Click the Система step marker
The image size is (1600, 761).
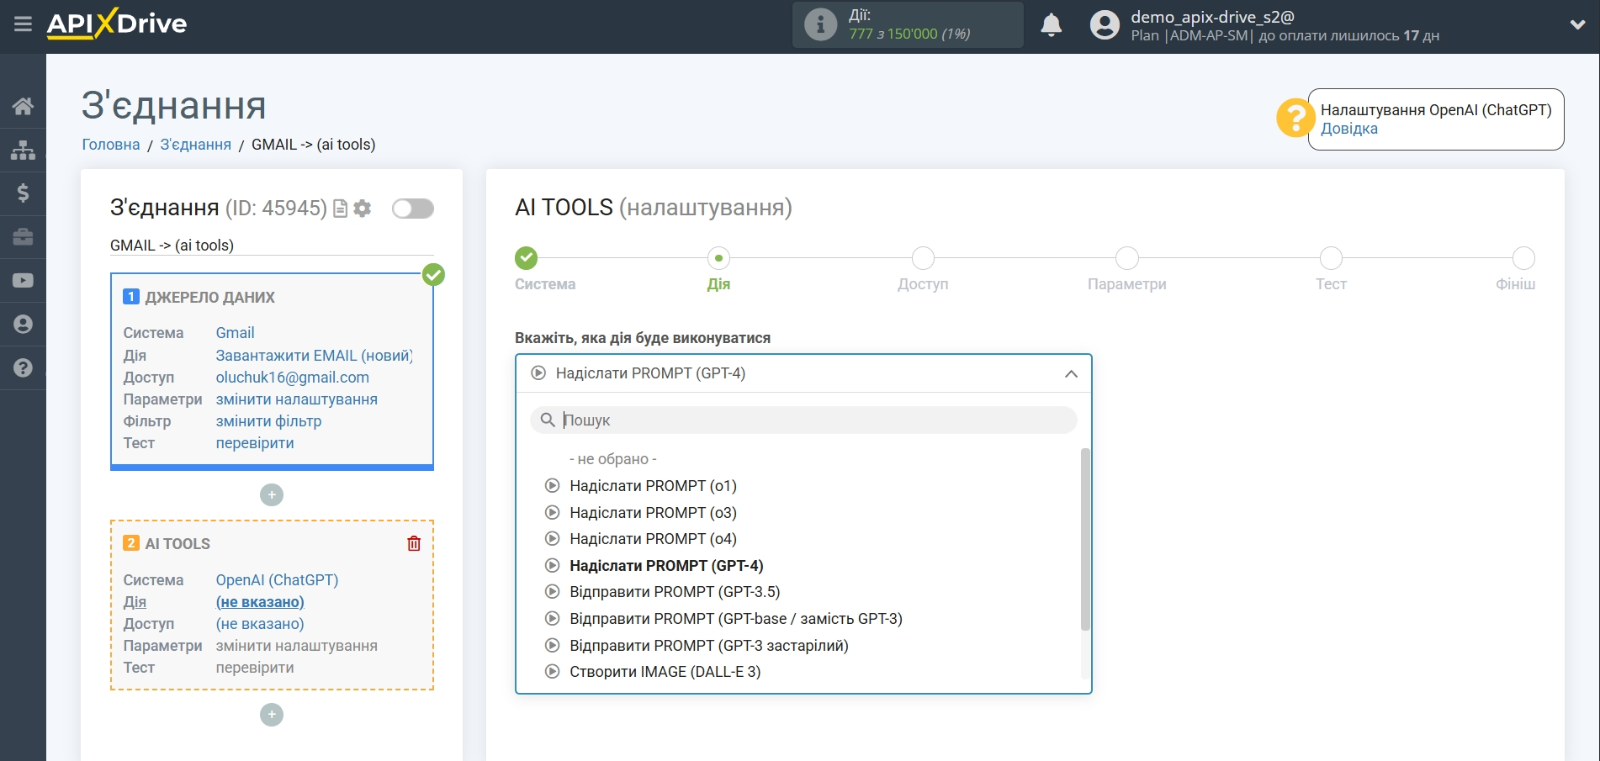click(x=527, y=257)
